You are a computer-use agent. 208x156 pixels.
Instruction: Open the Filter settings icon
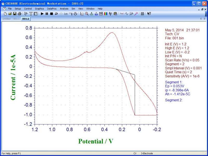click(70, 14)
